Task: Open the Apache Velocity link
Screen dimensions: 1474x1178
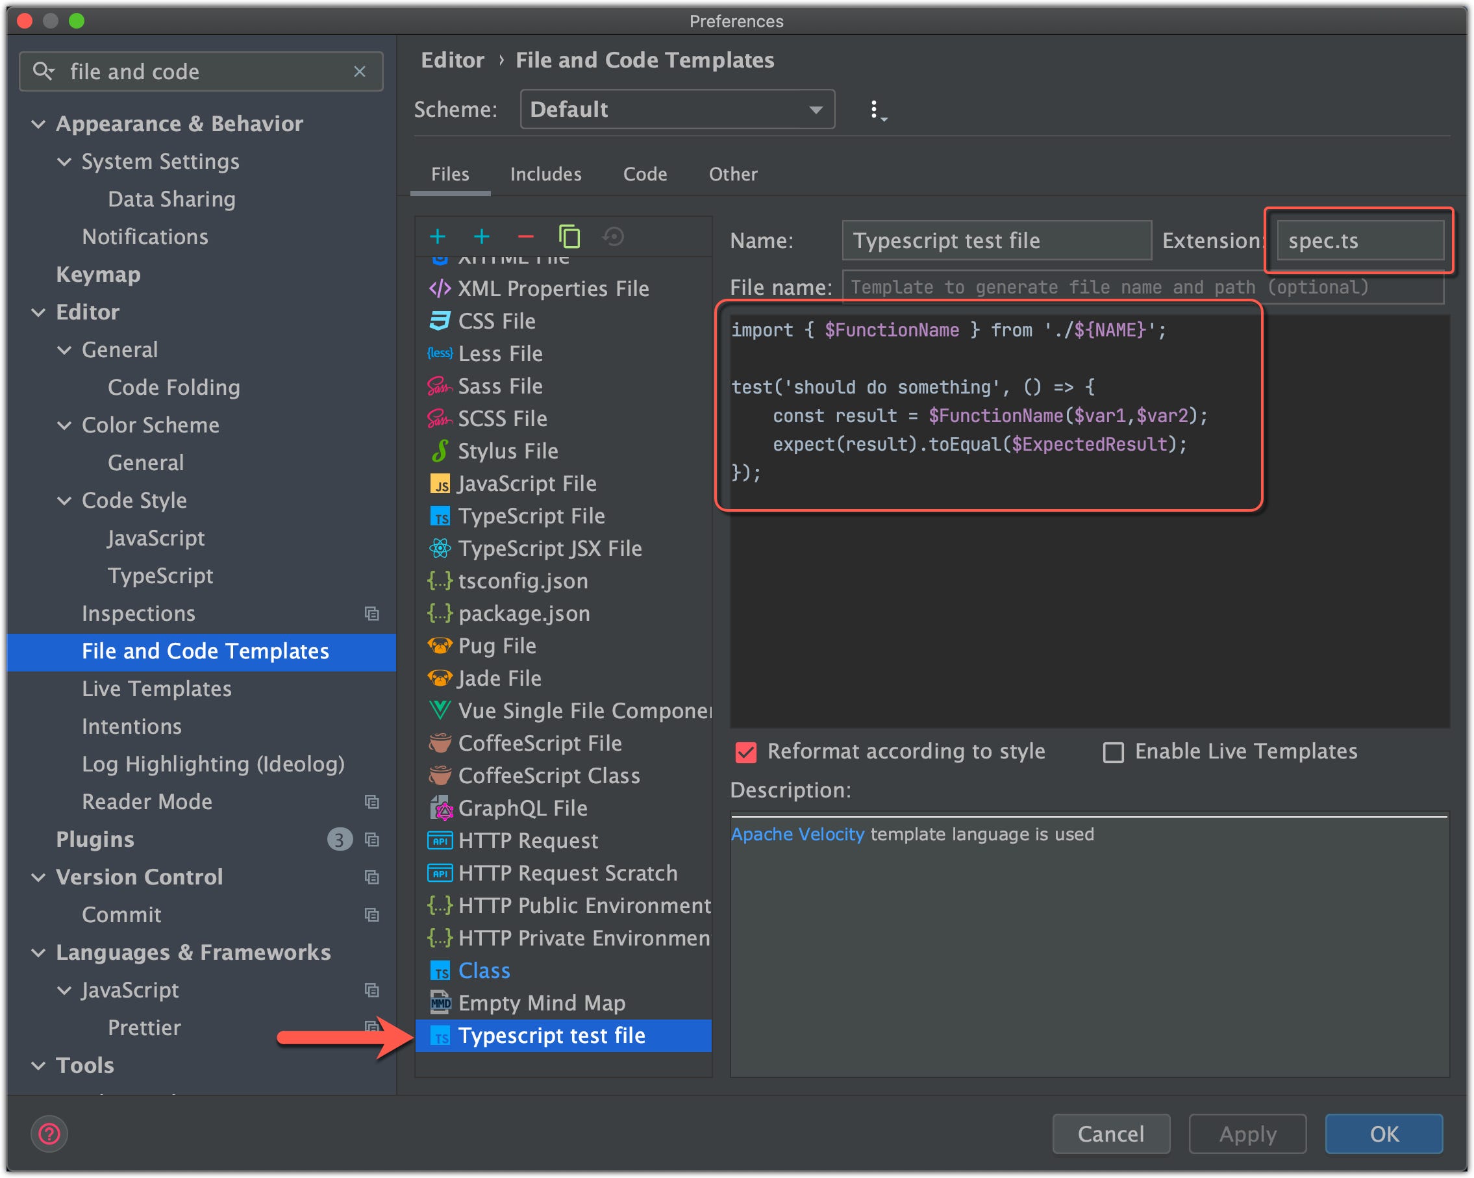Action: pos(797,834)
